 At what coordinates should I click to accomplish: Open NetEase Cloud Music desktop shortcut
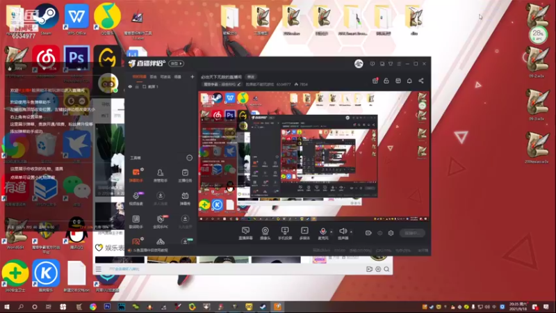46,61
